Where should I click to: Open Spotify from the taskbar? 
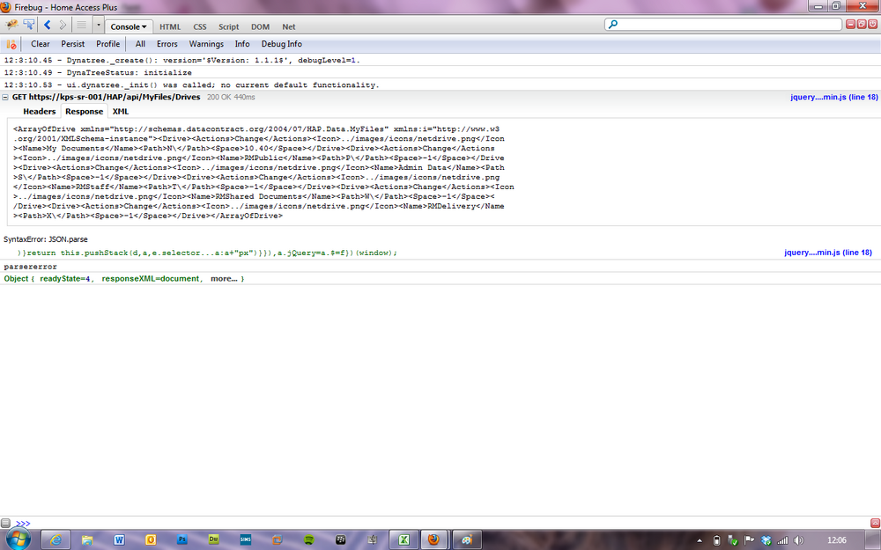tap(308, 540)
